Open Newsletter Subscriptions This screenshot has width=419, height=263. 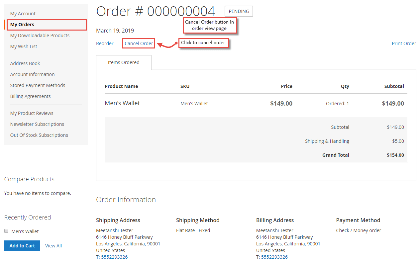tap(37, 124)
